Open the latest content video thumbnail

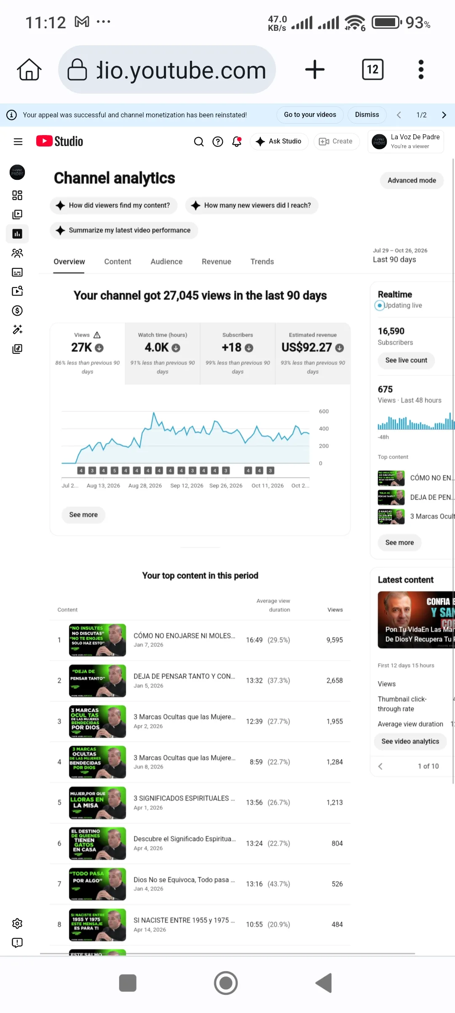tap(416, 620)
